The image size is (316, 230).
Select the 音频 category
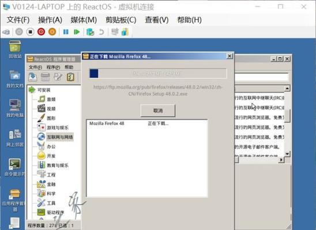pyautogui.click(x=51, y=99)
